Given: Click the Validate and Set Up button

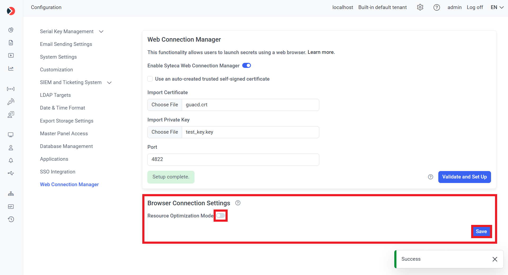Looking at the screenshot, I should (464, 177).
